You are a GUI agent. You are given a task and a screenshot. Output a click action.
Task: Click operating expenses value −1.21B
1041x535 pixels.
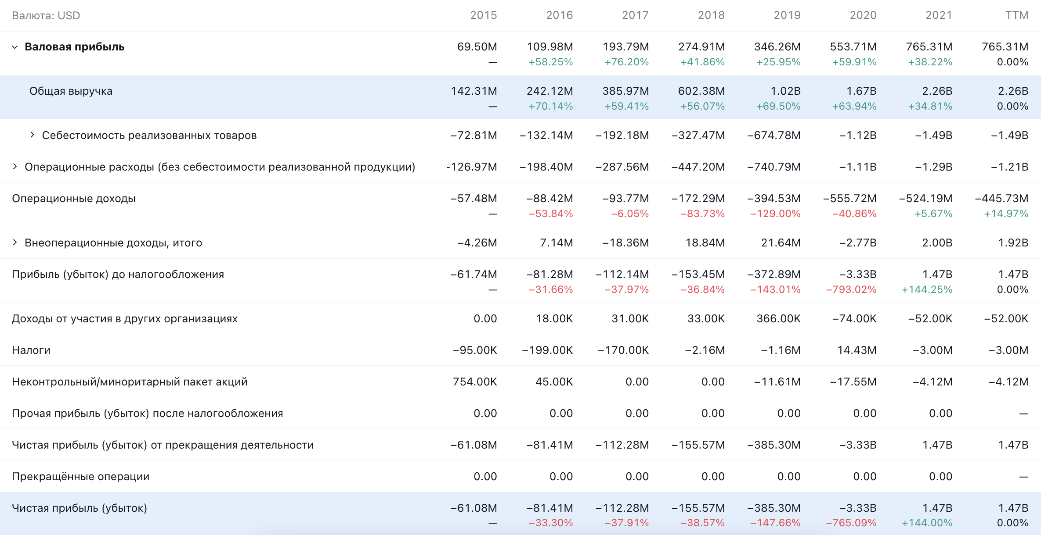click(x=1010, y=167)
